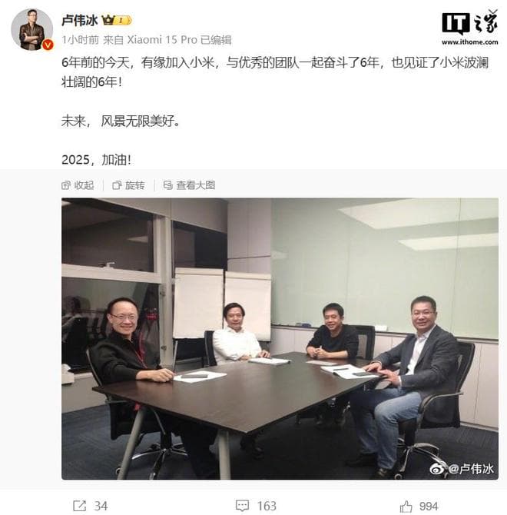Rotate the photo with 旋转

(x=128, y=185)
